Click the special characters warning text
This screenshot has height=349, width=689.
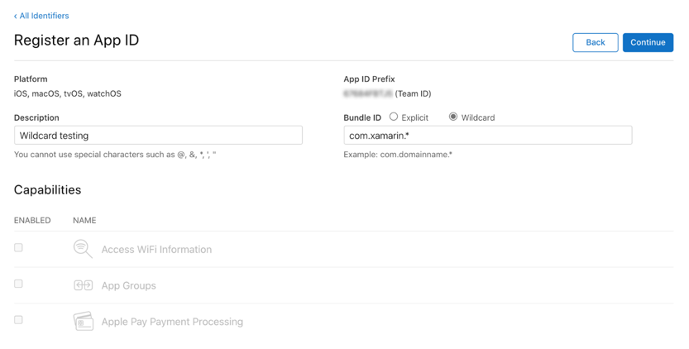coord(115,155)
